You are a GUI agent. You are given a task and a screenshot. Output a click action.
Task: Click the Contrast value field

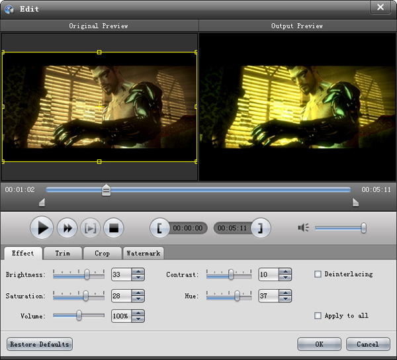coord(269,275)
